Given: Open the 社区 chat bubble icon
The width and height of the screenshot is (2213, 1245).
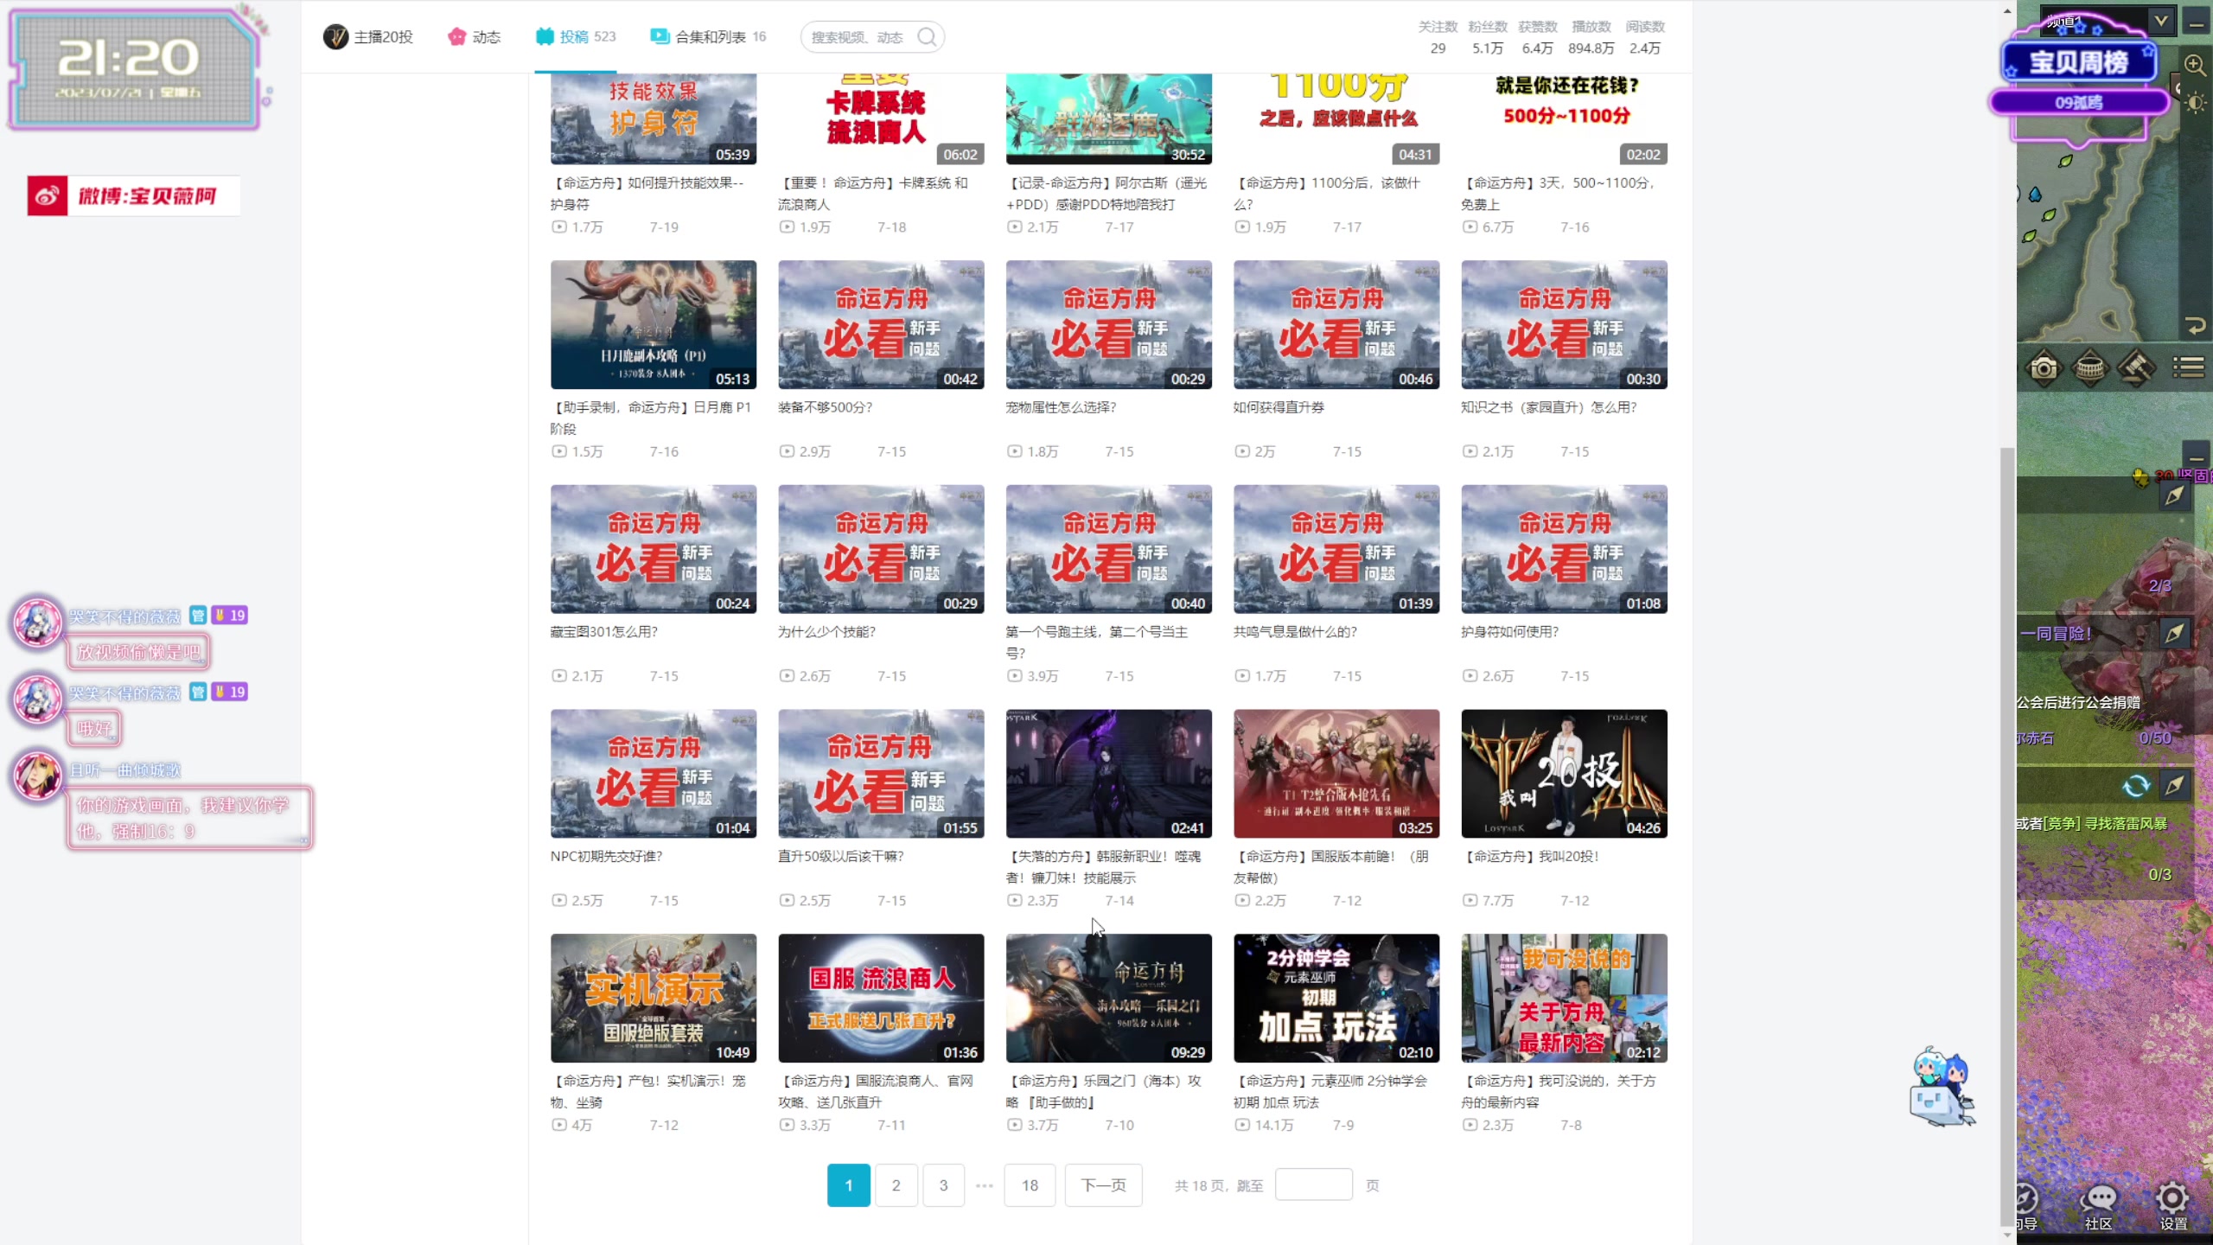Looking at the screenshot, I should (x=2099, y=1200).
